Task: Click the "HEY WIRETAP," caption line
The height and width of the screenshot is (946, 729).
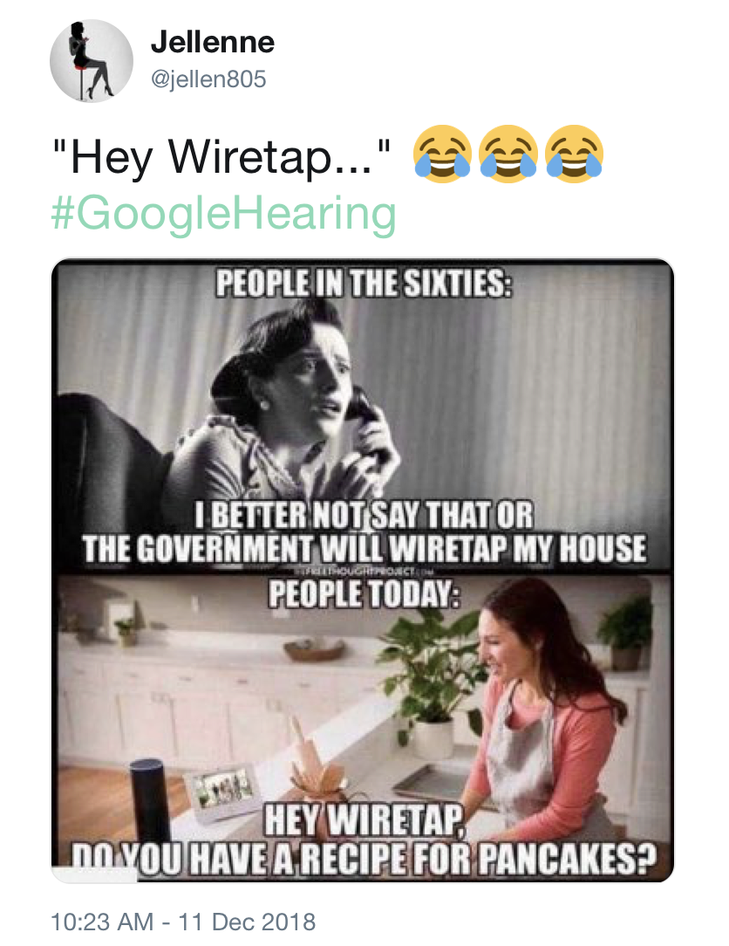Action: (x=364, y=821)
